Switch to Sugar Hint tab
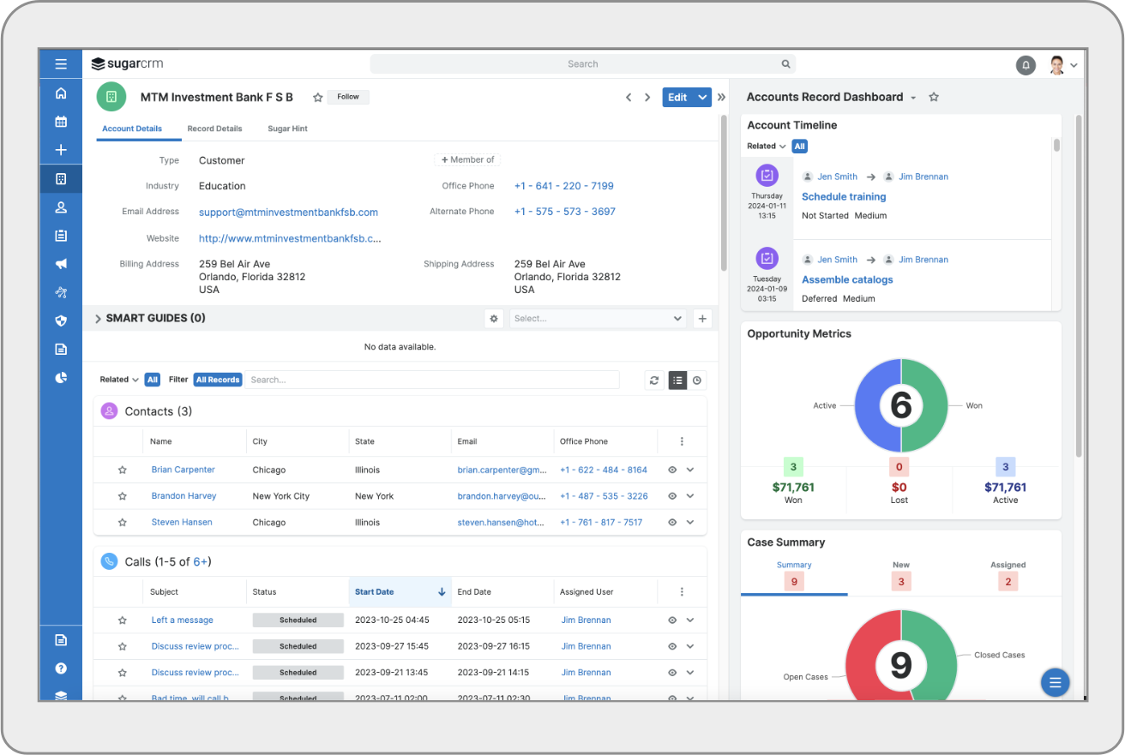Screen dimensions: 1125x755 pyautogui.click(x=287, y=129)
